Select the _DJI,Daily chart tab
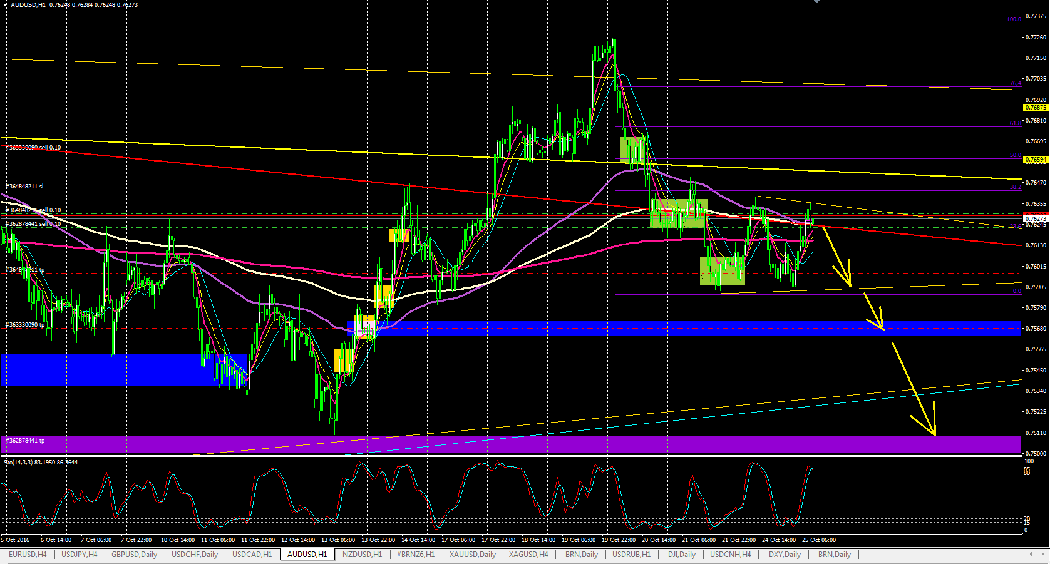 click(680, 555)
